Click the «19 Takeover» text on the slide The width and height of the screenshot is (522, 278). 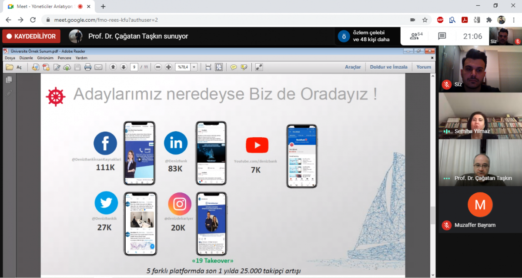[213, 261]
